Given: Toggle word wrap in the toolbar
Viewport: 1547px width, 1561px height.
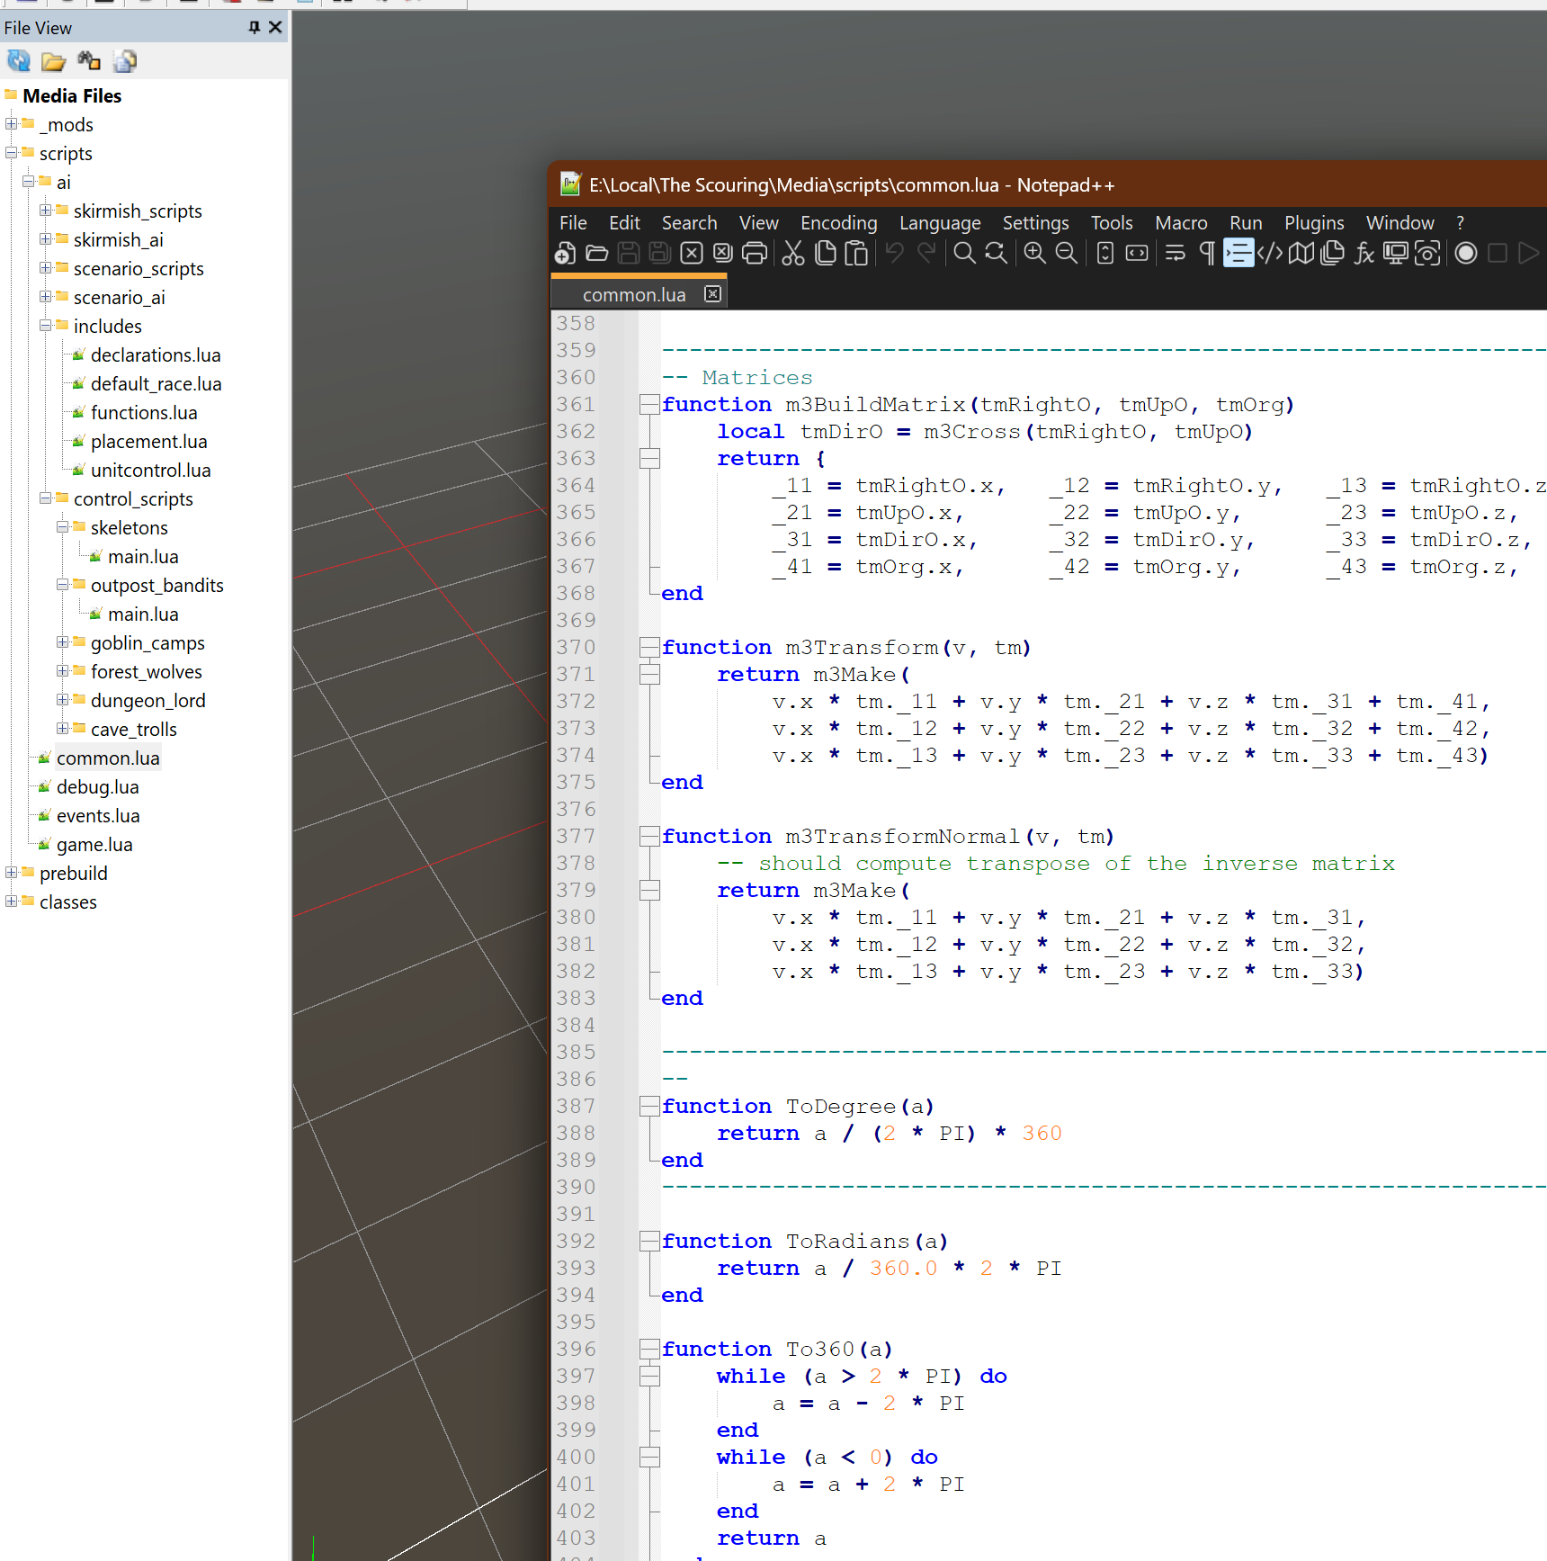Looking at the screenshot, I should 1175,254.
